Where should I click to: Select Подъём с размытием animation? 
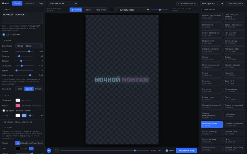click(x=212, y=17)
